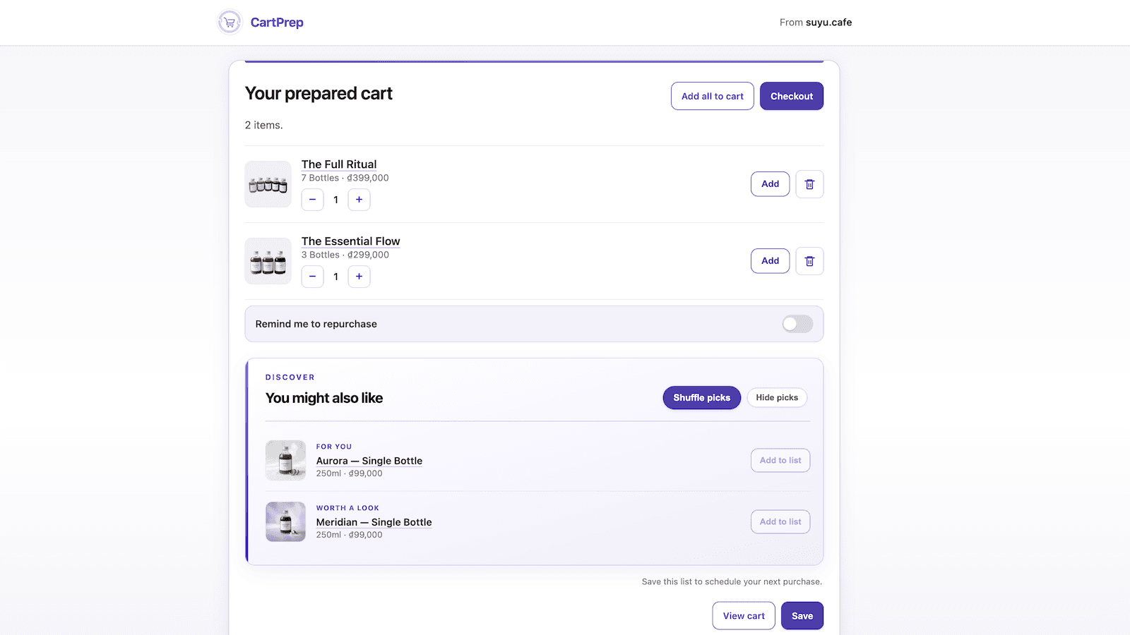Screen dimensions: 1130x635
Task: Toggle the Remind me to repurchase switch
Action: tap(797, 324)
